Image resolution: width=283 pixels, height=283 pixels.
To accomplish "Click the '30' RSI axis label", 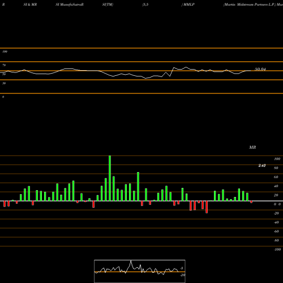I will coord(4,83).
